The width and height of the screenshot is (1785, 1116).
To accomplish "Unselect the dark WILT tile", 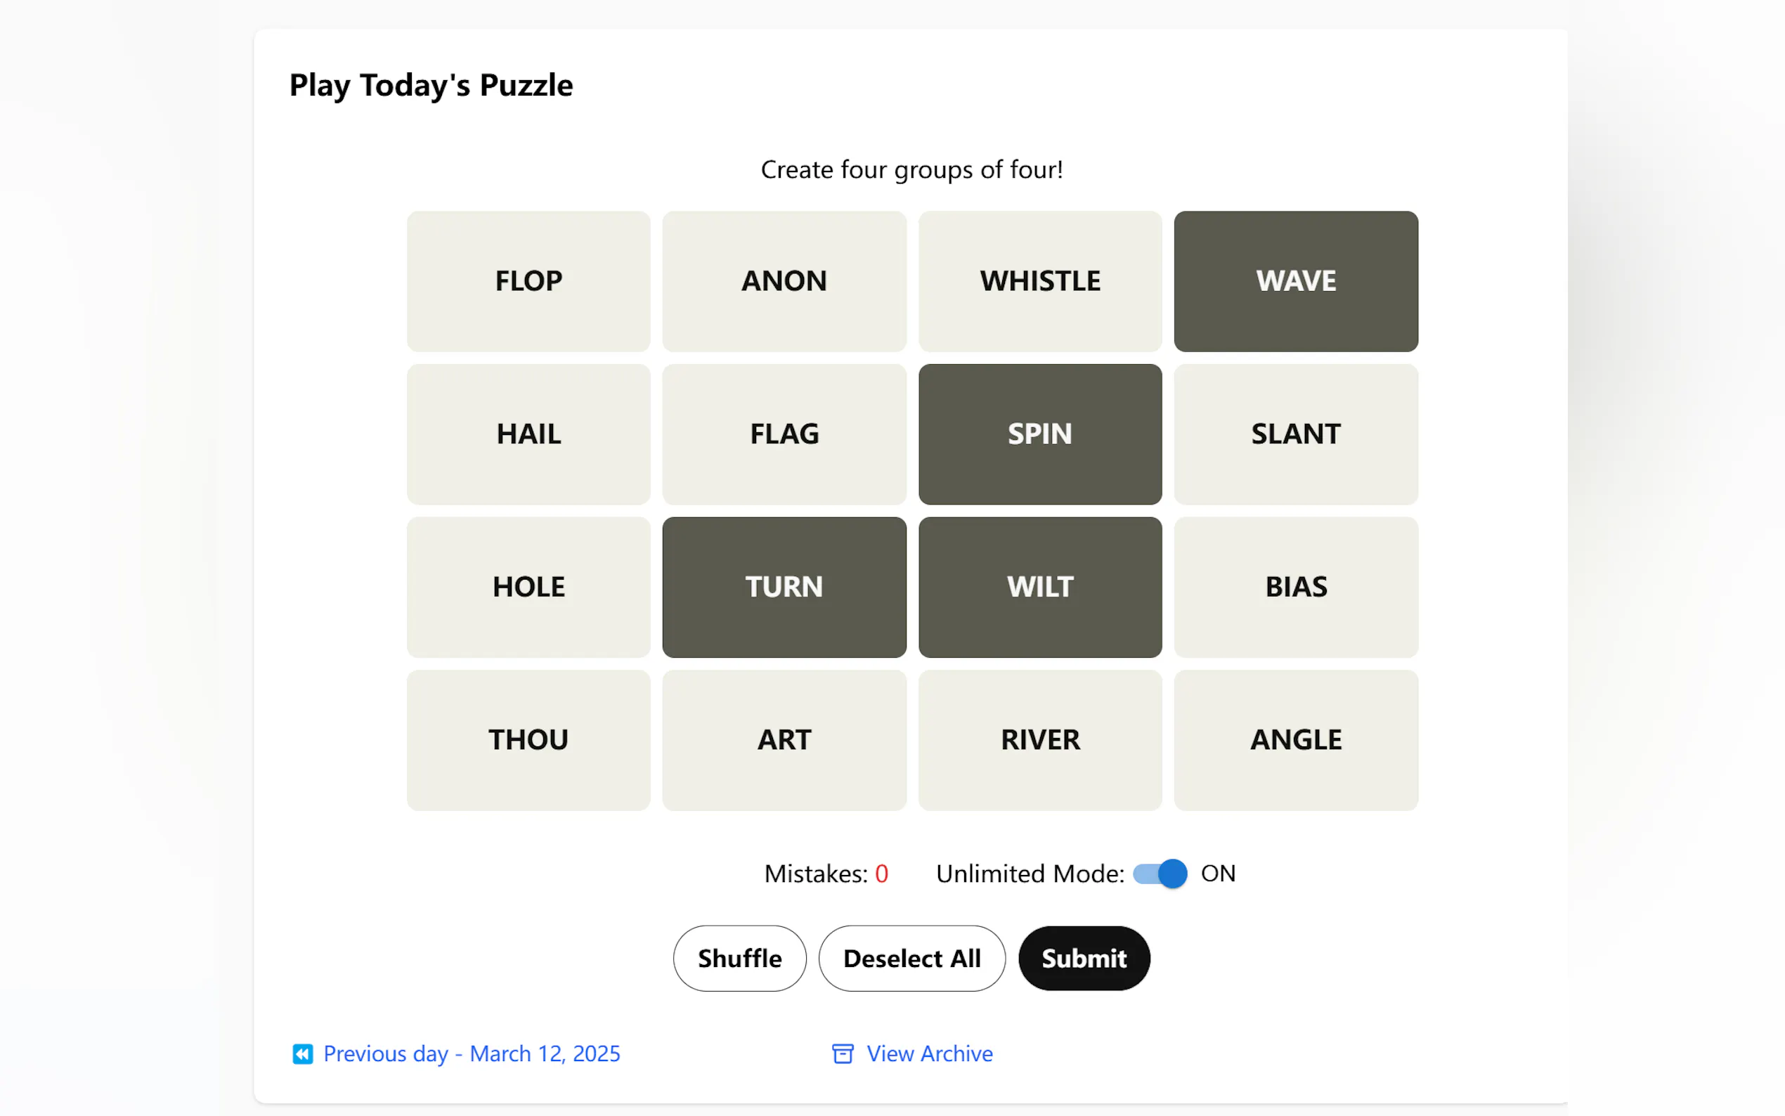I will pyautogui.click(x=1039, y=587).
